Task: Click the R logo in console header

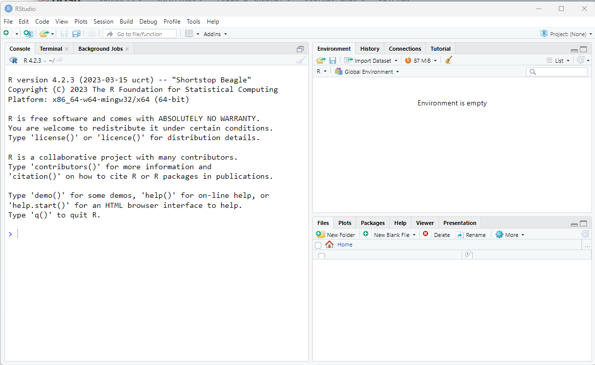Action: pyautogui.click(x=13, y=60)
